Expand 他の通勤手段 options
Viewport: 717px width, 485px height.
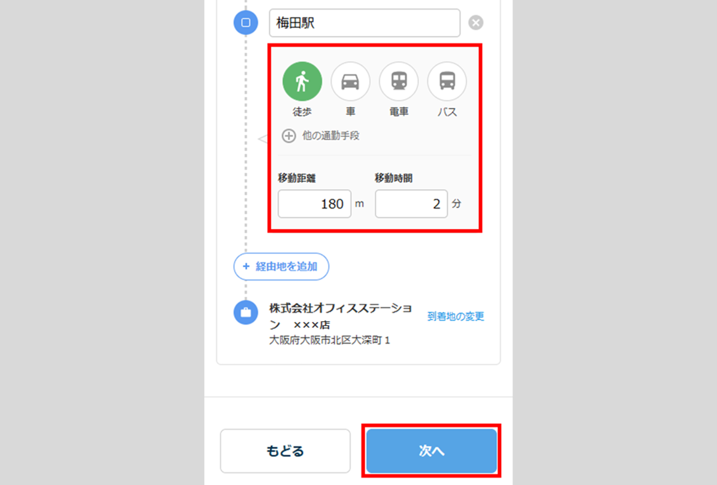point(330,136)
